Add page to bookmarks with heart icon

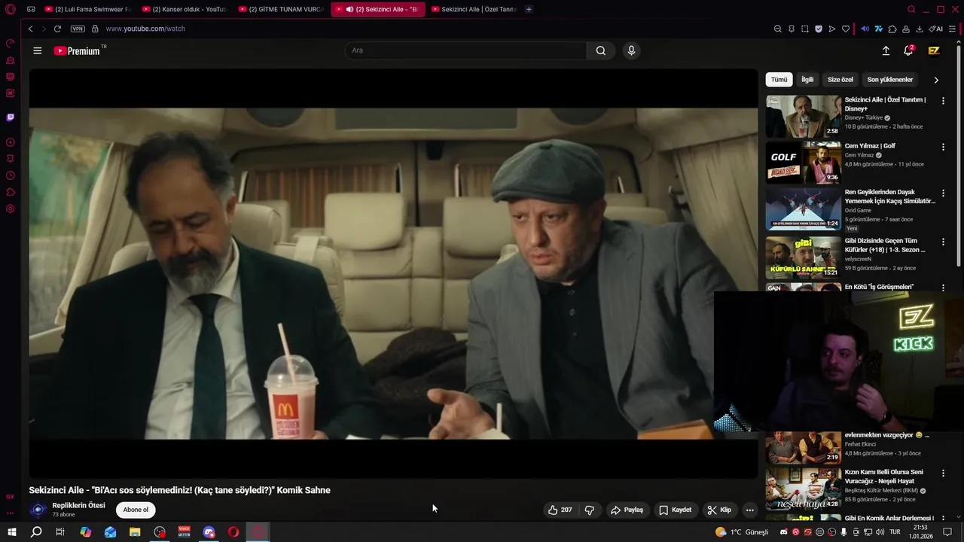click(x=846, y=29)
